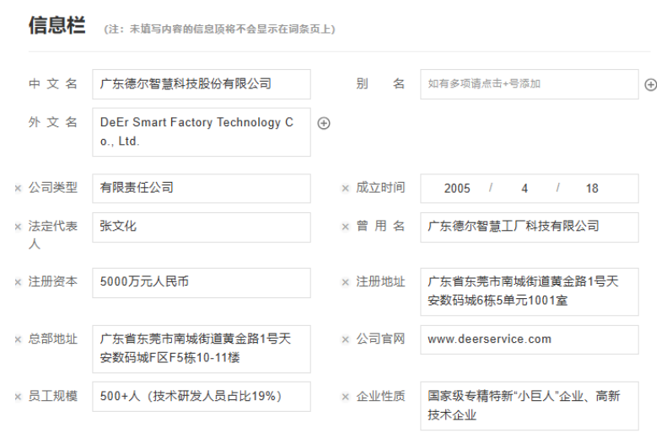
Task: Remove the 公司类型 row with its X icon
Action: pyautogui.click(x=18, y=189)
